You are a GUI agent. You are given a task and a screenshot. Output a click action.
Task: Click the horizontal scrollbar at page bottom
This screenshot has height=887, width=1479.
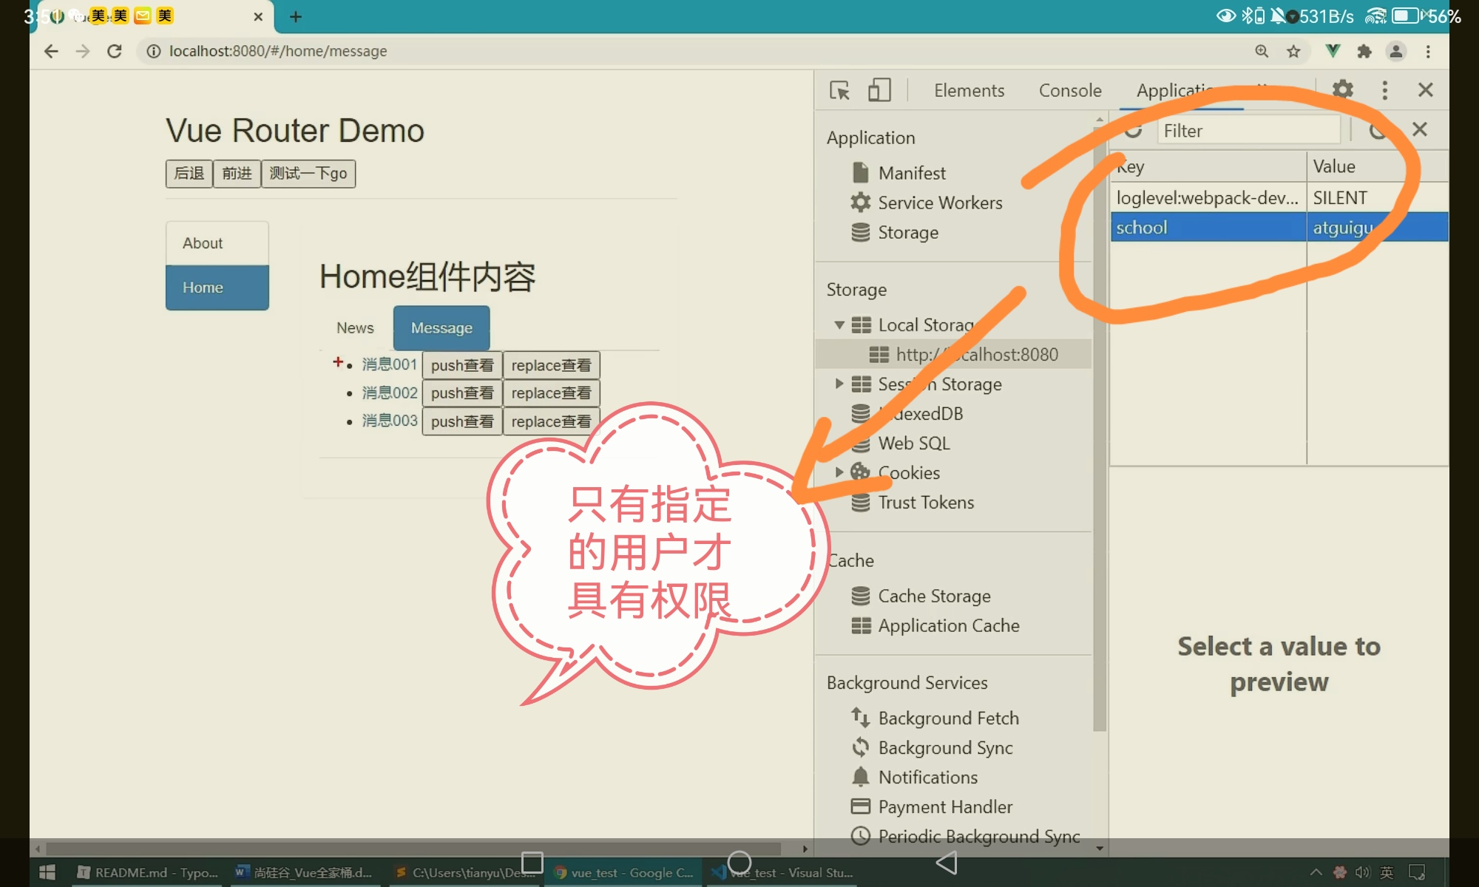click(414, 849)
